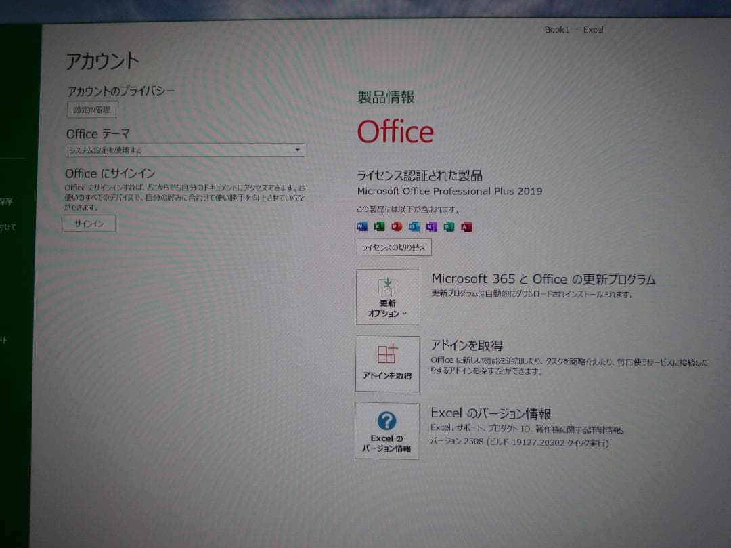Open the Office テーマ dropdown
This screenshot has width=731, height=548.
185,150
